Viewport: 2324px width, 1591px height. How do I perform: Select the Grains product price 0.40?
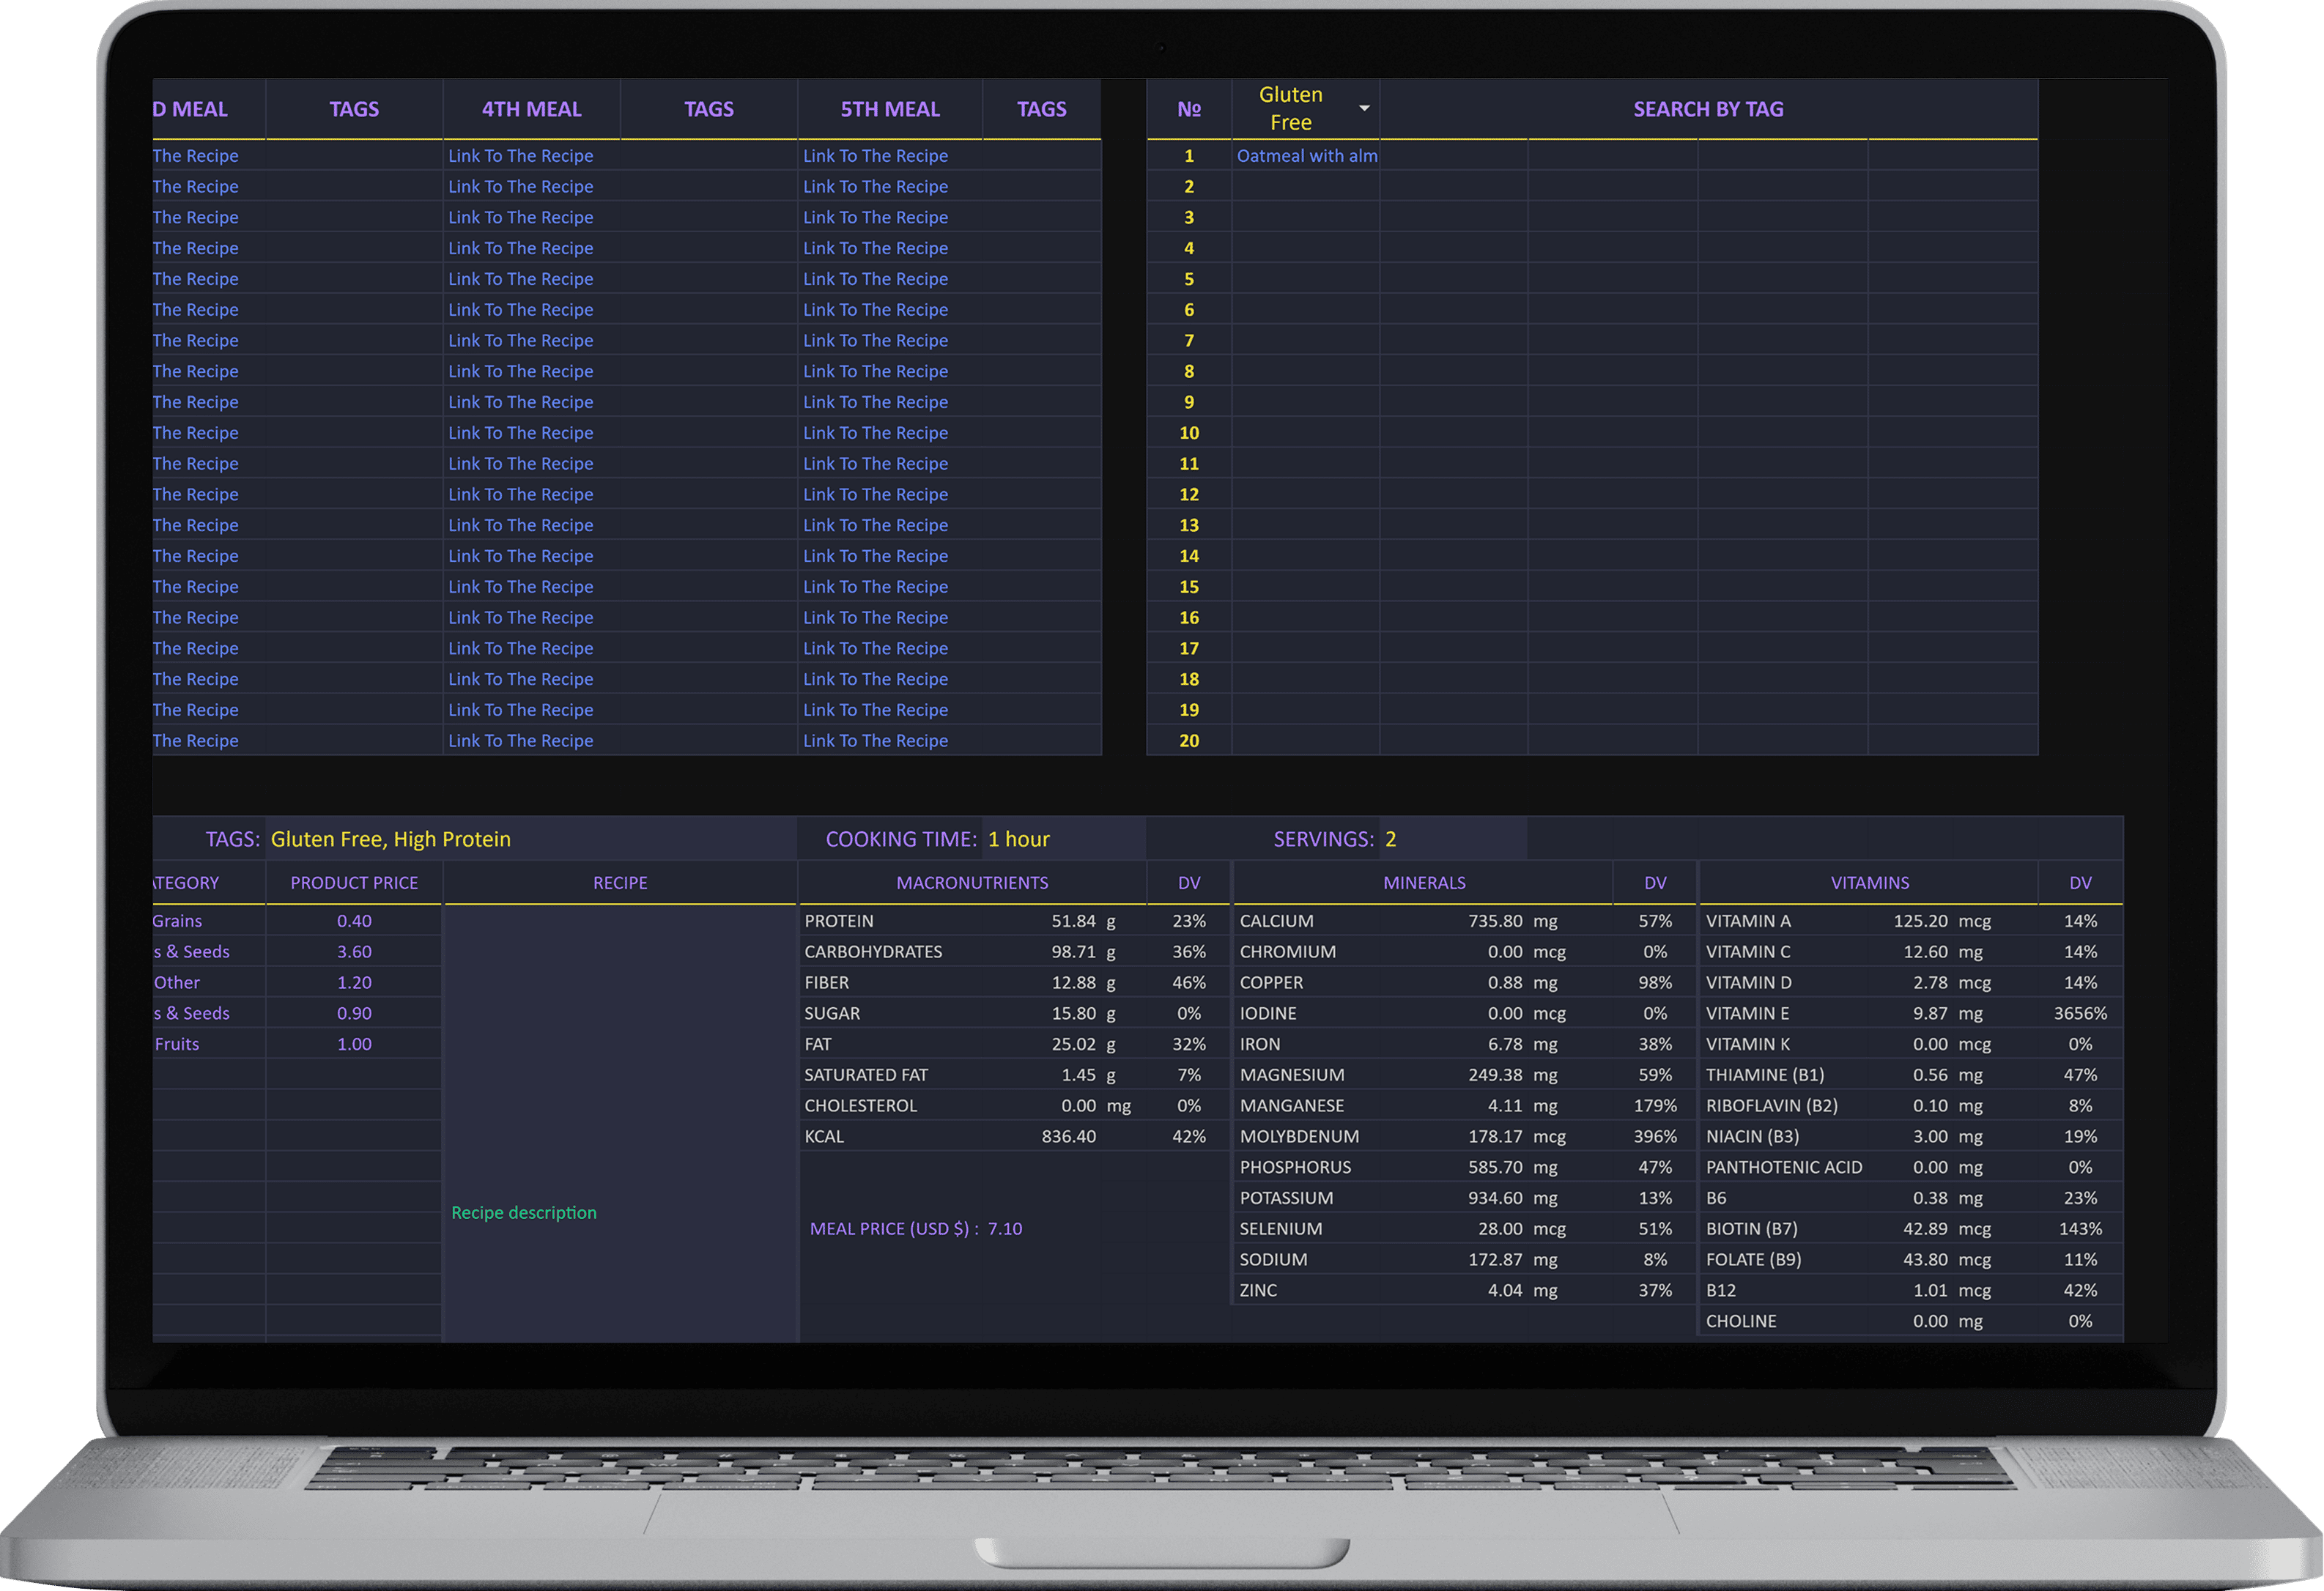click(354, 921)
